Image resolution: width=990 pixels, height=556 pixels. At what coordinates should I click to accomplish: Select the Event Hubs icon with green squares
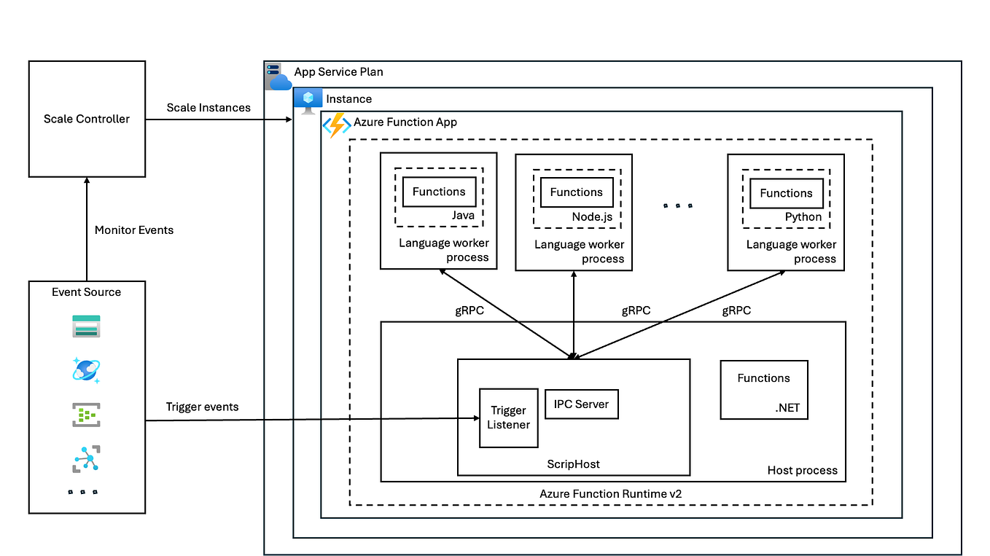pos(86,414)
